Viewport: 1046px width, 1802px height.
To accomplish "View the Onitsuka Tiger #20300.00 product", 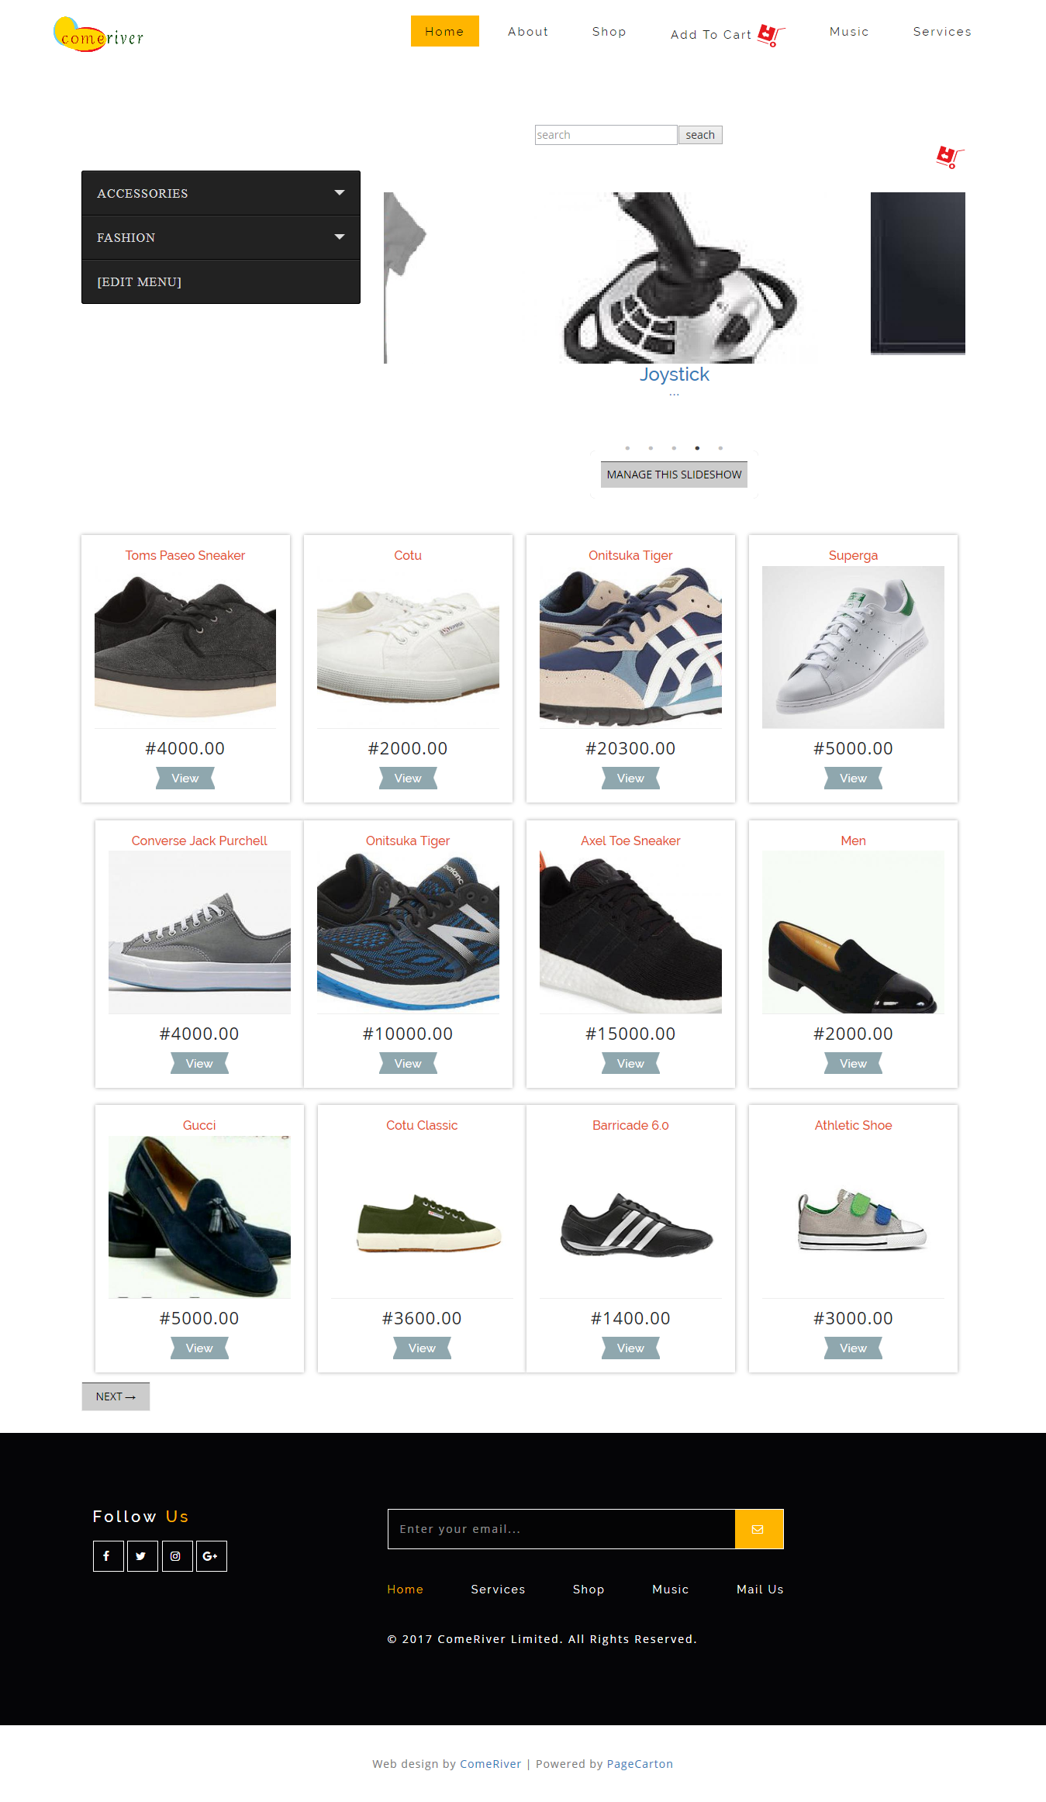I will pos(630,778).
